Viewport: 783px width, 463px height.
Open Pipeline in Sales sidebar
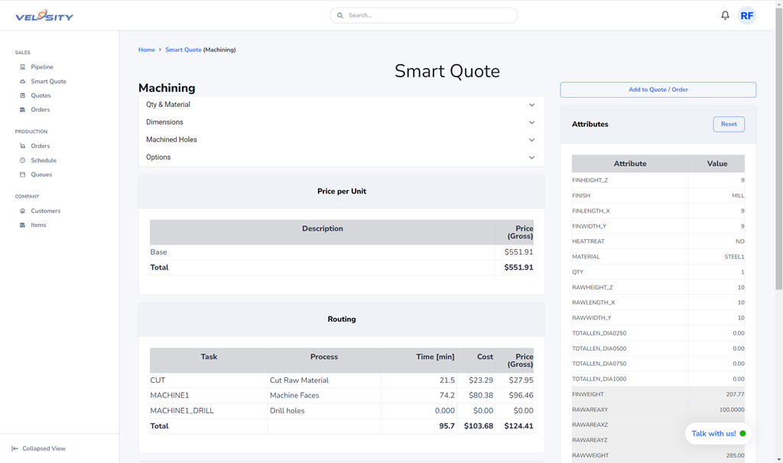tap(41, 67)
